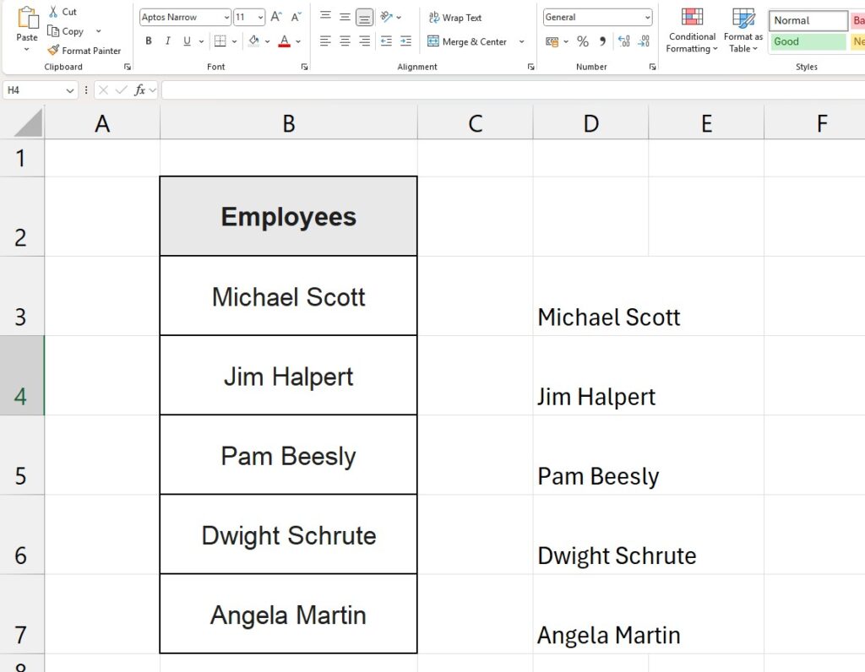Activate the Format Painter
Viewport: 865px width, 672px height.
54,50
